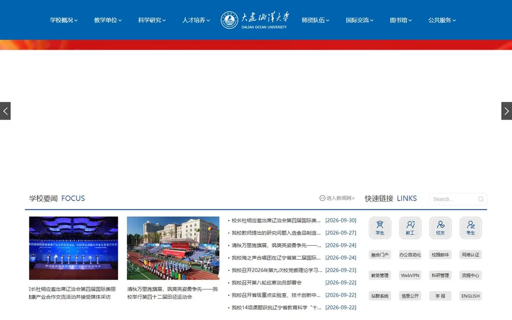
Task: Open the 教务管理 quick link
Action: [x=380, y=275]
